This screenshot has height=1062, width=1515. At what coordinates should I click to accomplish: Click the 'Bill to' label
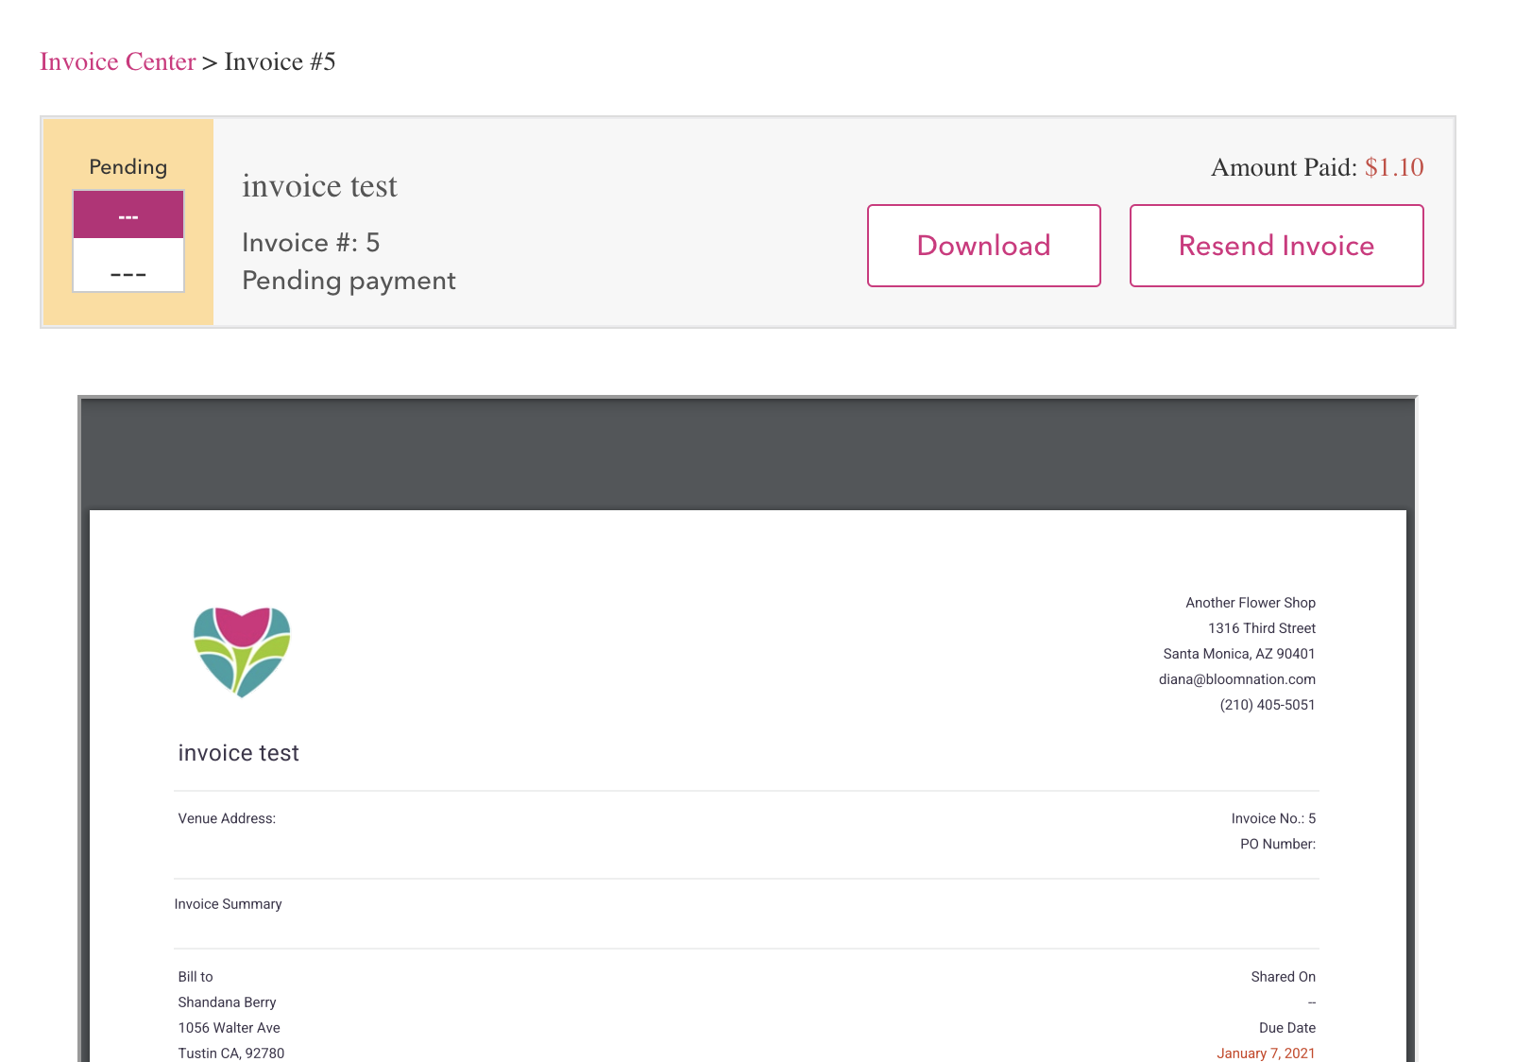pyautogui.click(x=196, y=977)
